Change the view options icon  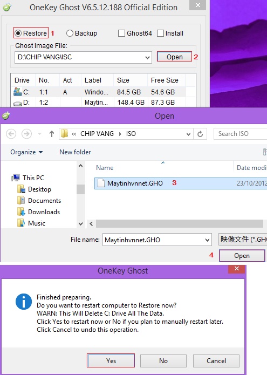point(265,152)
